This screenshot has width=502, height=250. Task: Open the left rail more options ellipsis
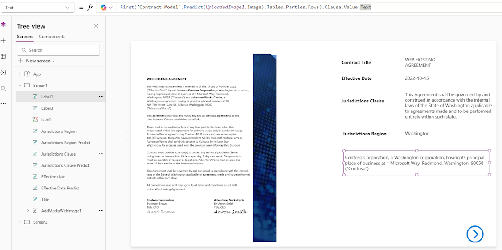[x=4, y=104]
